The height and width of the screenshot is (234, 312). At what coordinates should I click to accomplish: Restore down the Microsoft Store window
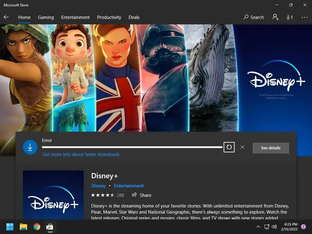(291, 5)
